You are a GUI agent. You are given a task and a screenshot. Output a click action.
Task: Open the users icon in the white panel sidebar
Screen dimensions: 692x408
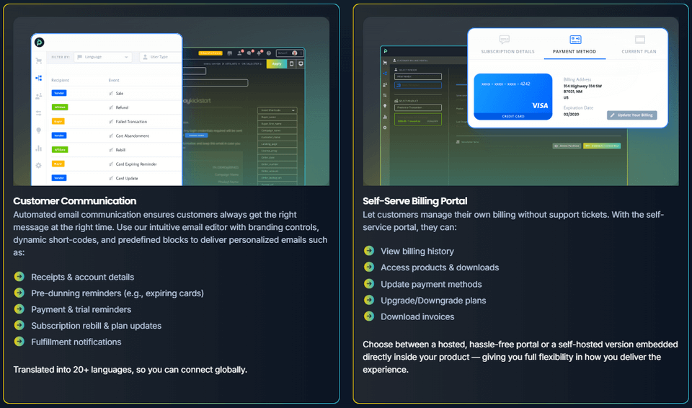coord(39,95)
